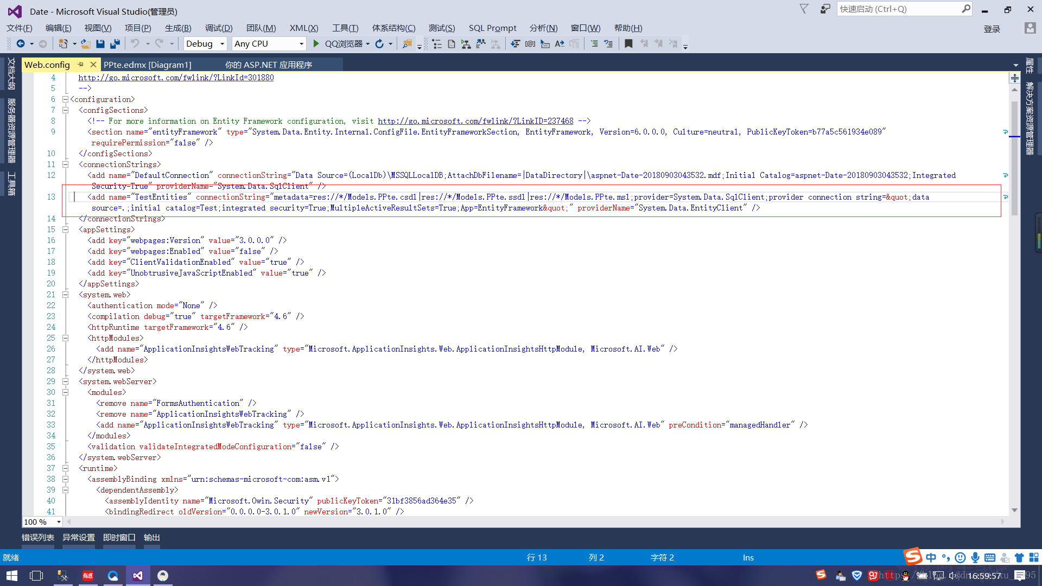Open the 输出 panel tab
The image size is (1042, 586).
[152, 537]
